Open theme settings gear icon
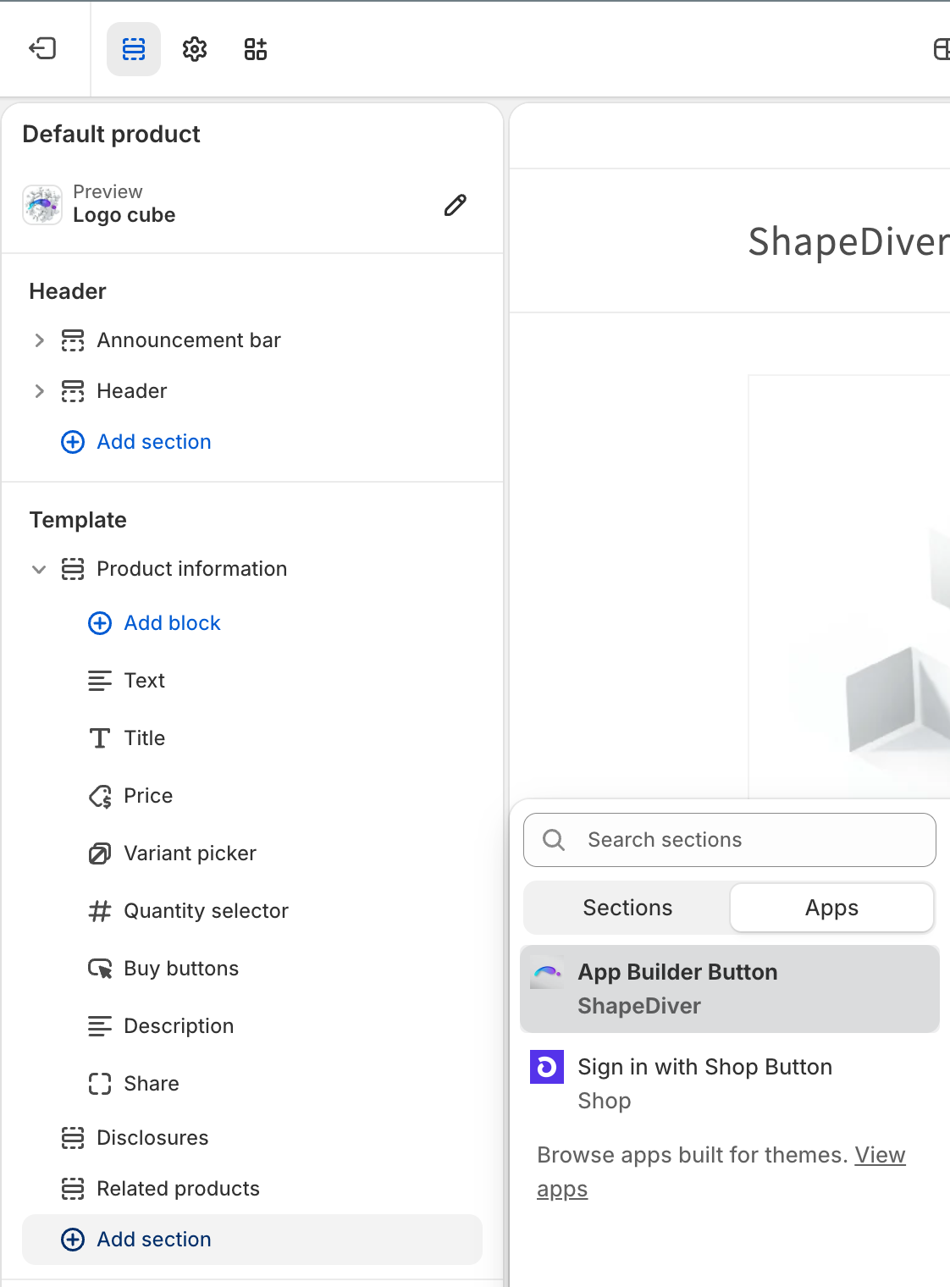Image resolution: width=950 pixels, height=1287 pixels. (195, 49)
